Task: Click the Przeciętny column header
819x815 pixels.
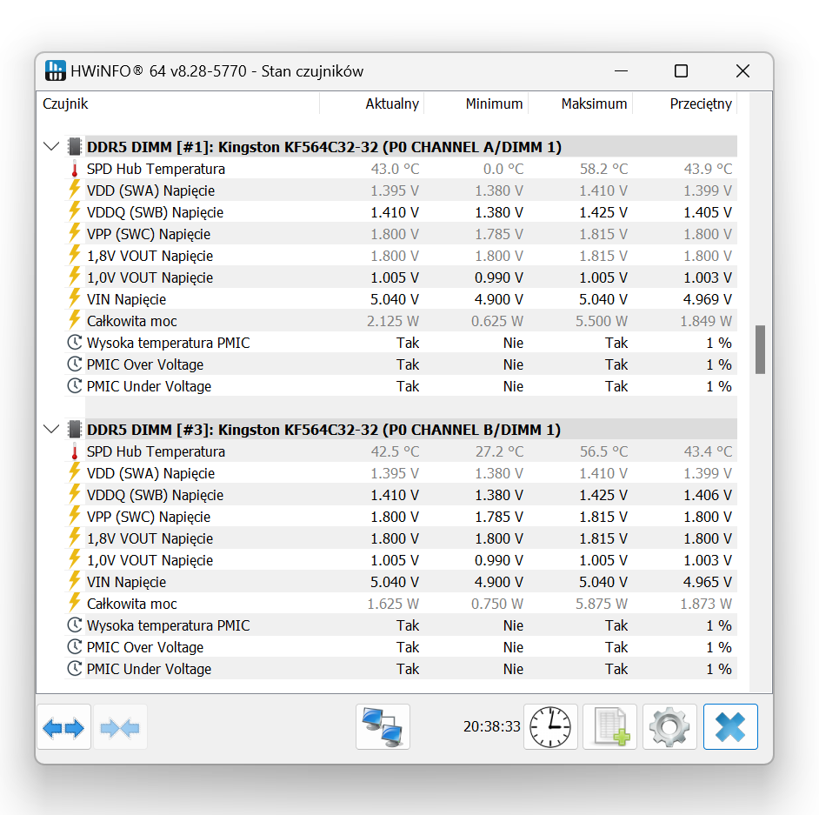Action: [701, 104]
